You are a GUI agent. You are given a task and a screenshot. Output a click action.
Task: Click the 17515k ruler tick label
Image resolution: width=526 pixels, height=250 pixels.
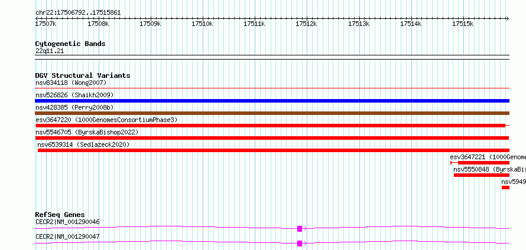tap(463, 24)
